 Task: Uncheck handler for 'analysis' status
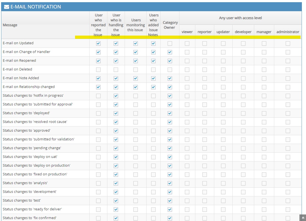[116, 183]
